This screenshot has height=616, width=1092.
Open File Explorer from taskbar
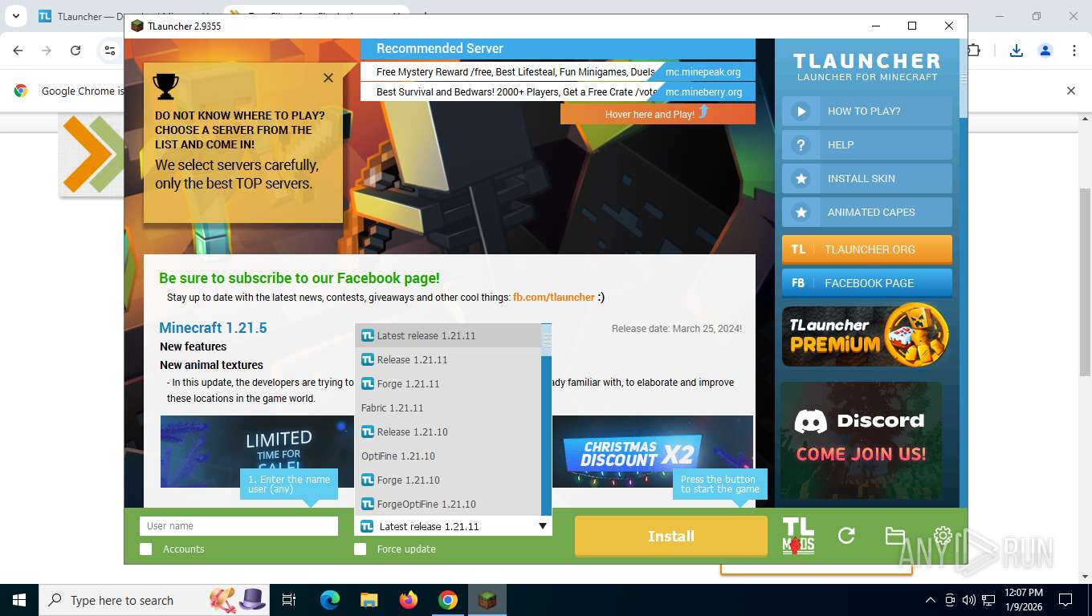coord(369,600)
